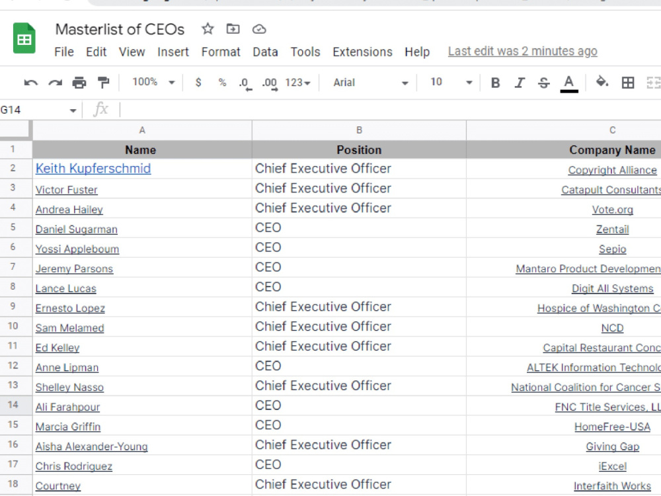Toggle strikethrough formatting
This screenshot has height=496, width=661.
pos(544,83)
